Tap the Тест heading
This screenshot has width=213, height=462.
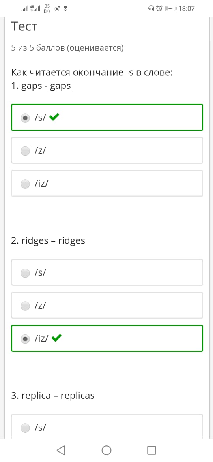tap(24, 27)
